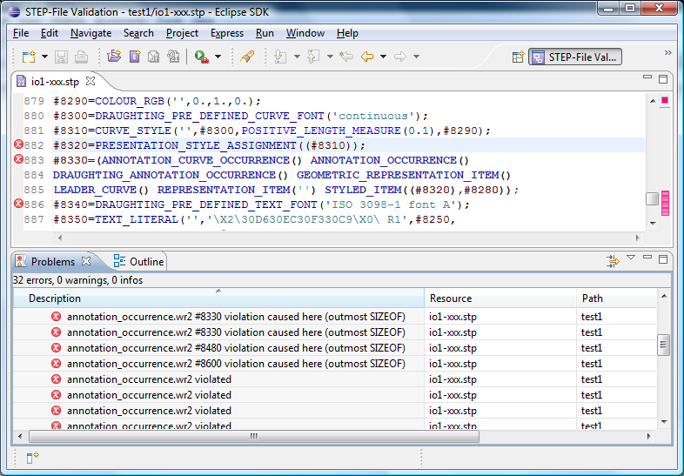Click the error marker on line 886

(x=18, y=204)
